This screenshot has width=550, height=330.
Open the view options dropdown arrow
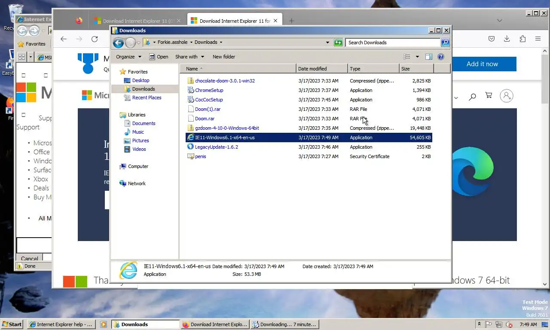click(x=417, y=57)
